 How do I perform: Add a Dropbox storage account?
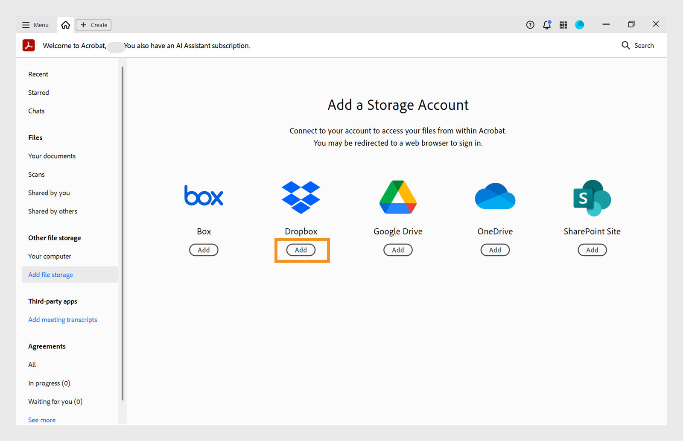click(301, 250)
